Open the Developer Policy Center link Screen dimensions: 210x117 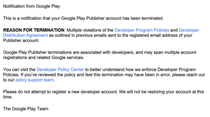[x=60, y=69]
